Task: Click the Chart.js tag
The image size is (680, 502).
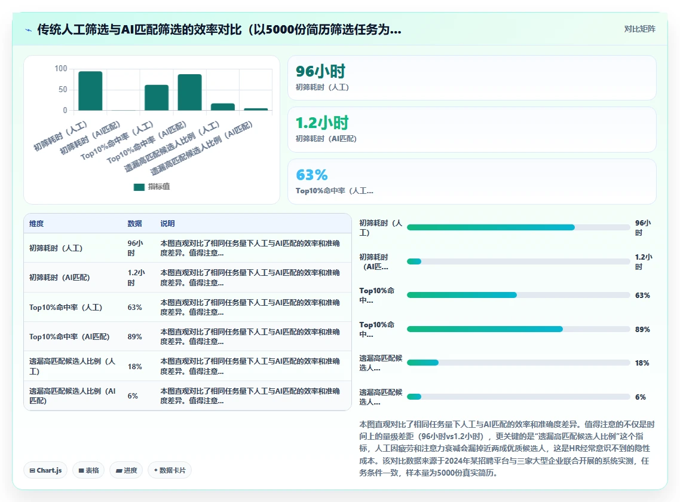Action: (x=45, y=470)
